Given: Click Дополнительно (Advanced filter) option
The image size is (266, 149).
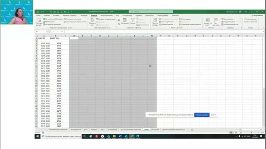Looking at the screenshot, I should pos(143,25).
